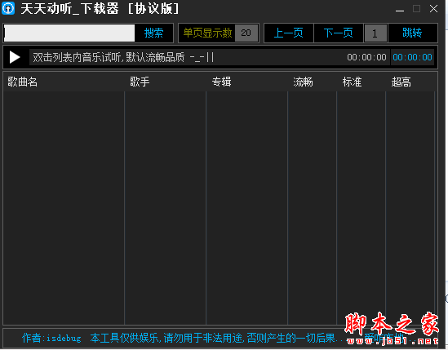Click the 歌曲名 column header
Viewport: 448px width, 350px height.
coord(22,82)
